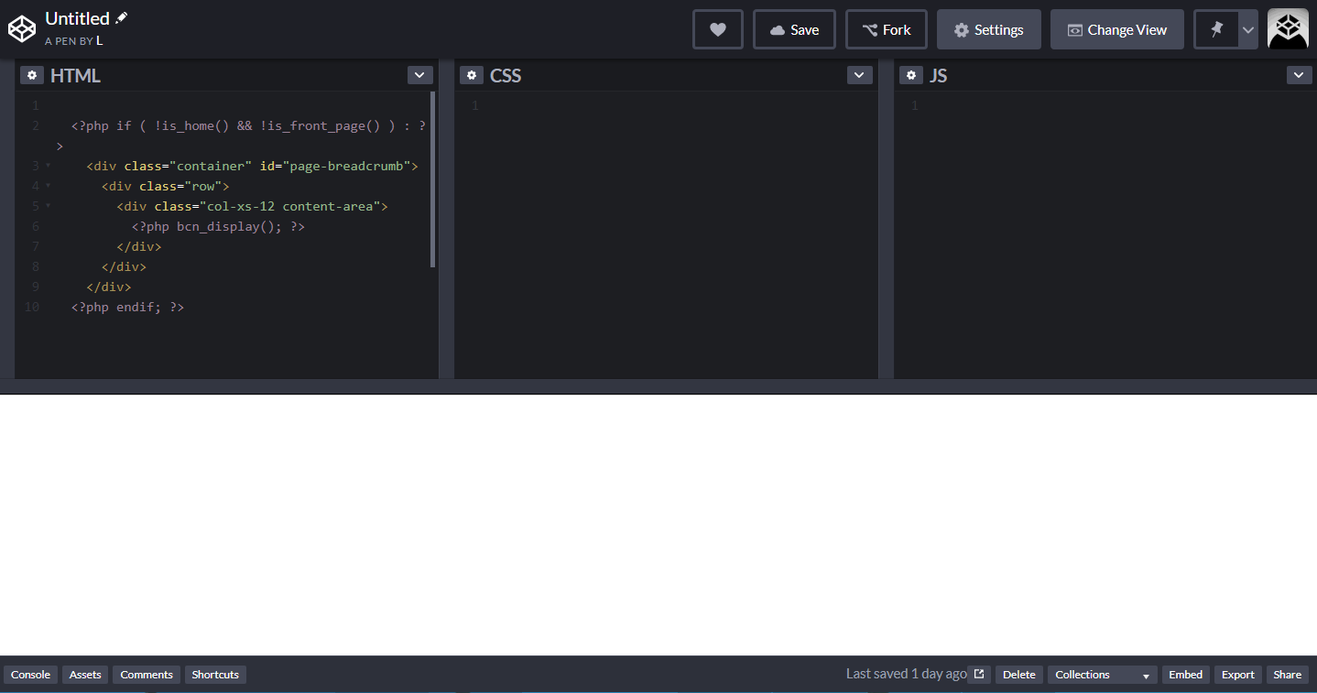Save the pen

[x=793, y=28]
